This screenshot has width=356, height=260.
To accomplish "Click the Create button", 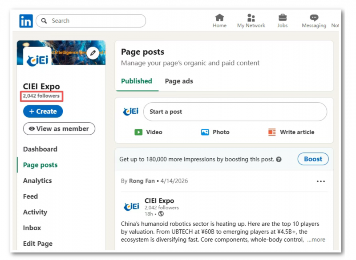I will click(x=43, y=111).
